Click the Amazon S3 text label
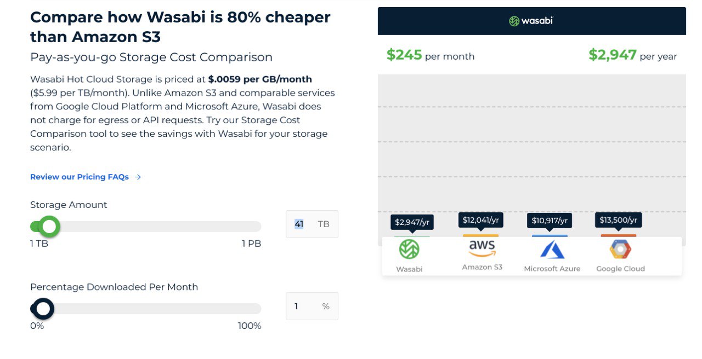Screen dimensions: 702x359 [482, 267]
